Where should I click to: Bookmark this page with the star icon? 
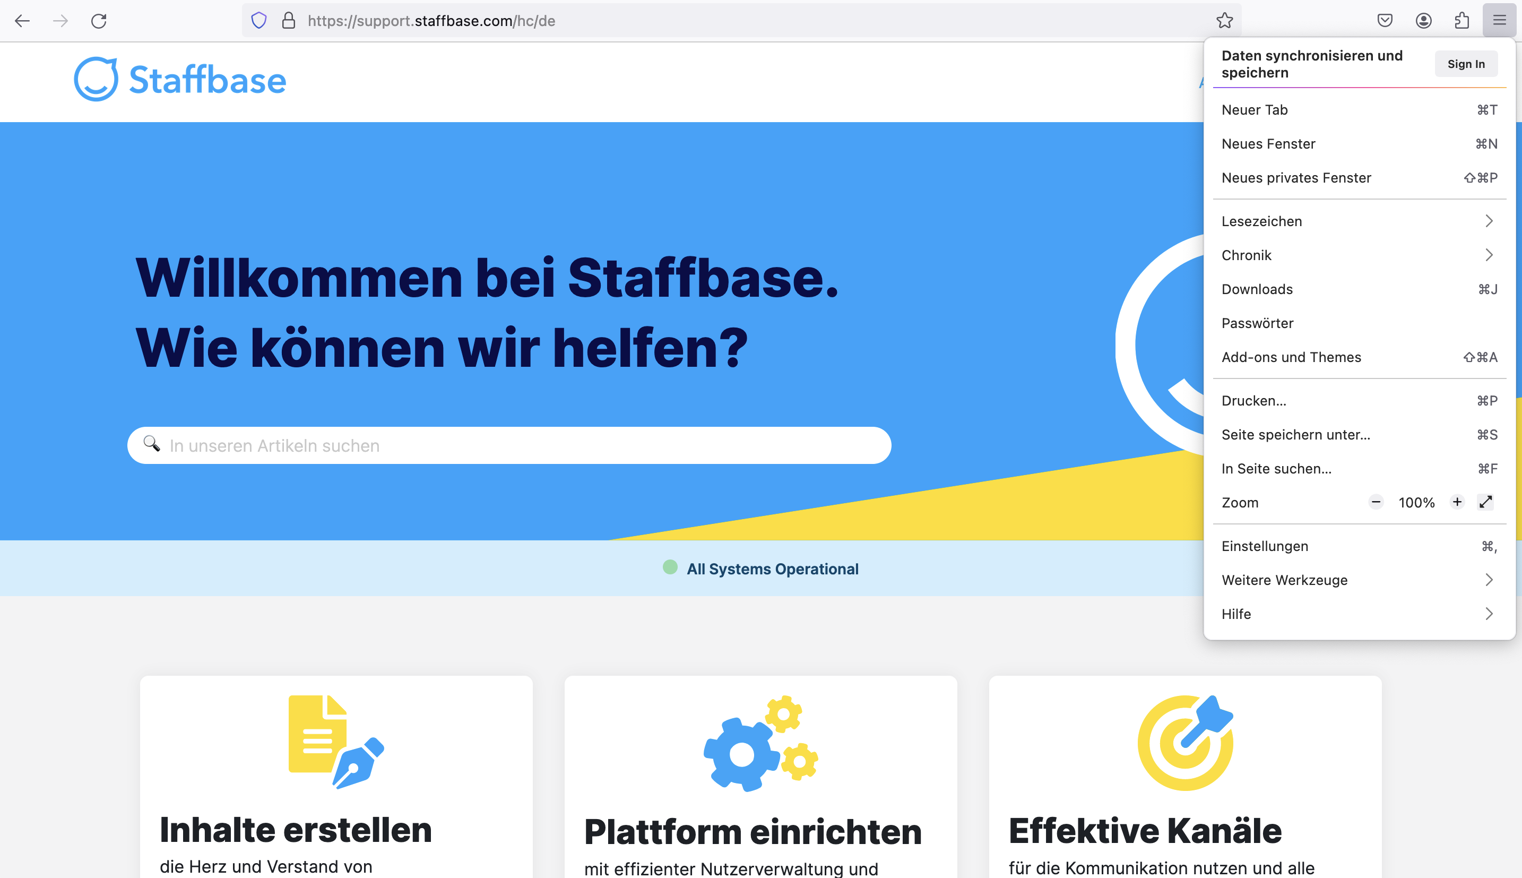pyautogui.click(x=1224, y=21)
